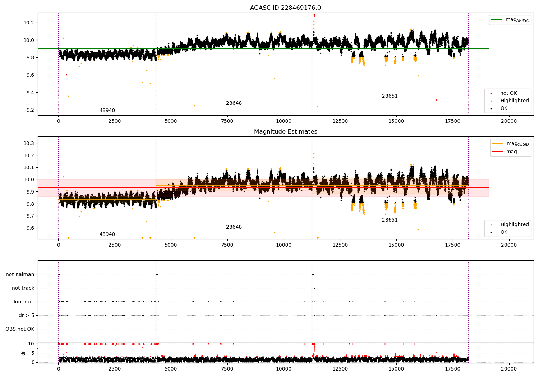
Task: Click the 'AGASC ID 228469176.0' plot title
Action: 285,8
